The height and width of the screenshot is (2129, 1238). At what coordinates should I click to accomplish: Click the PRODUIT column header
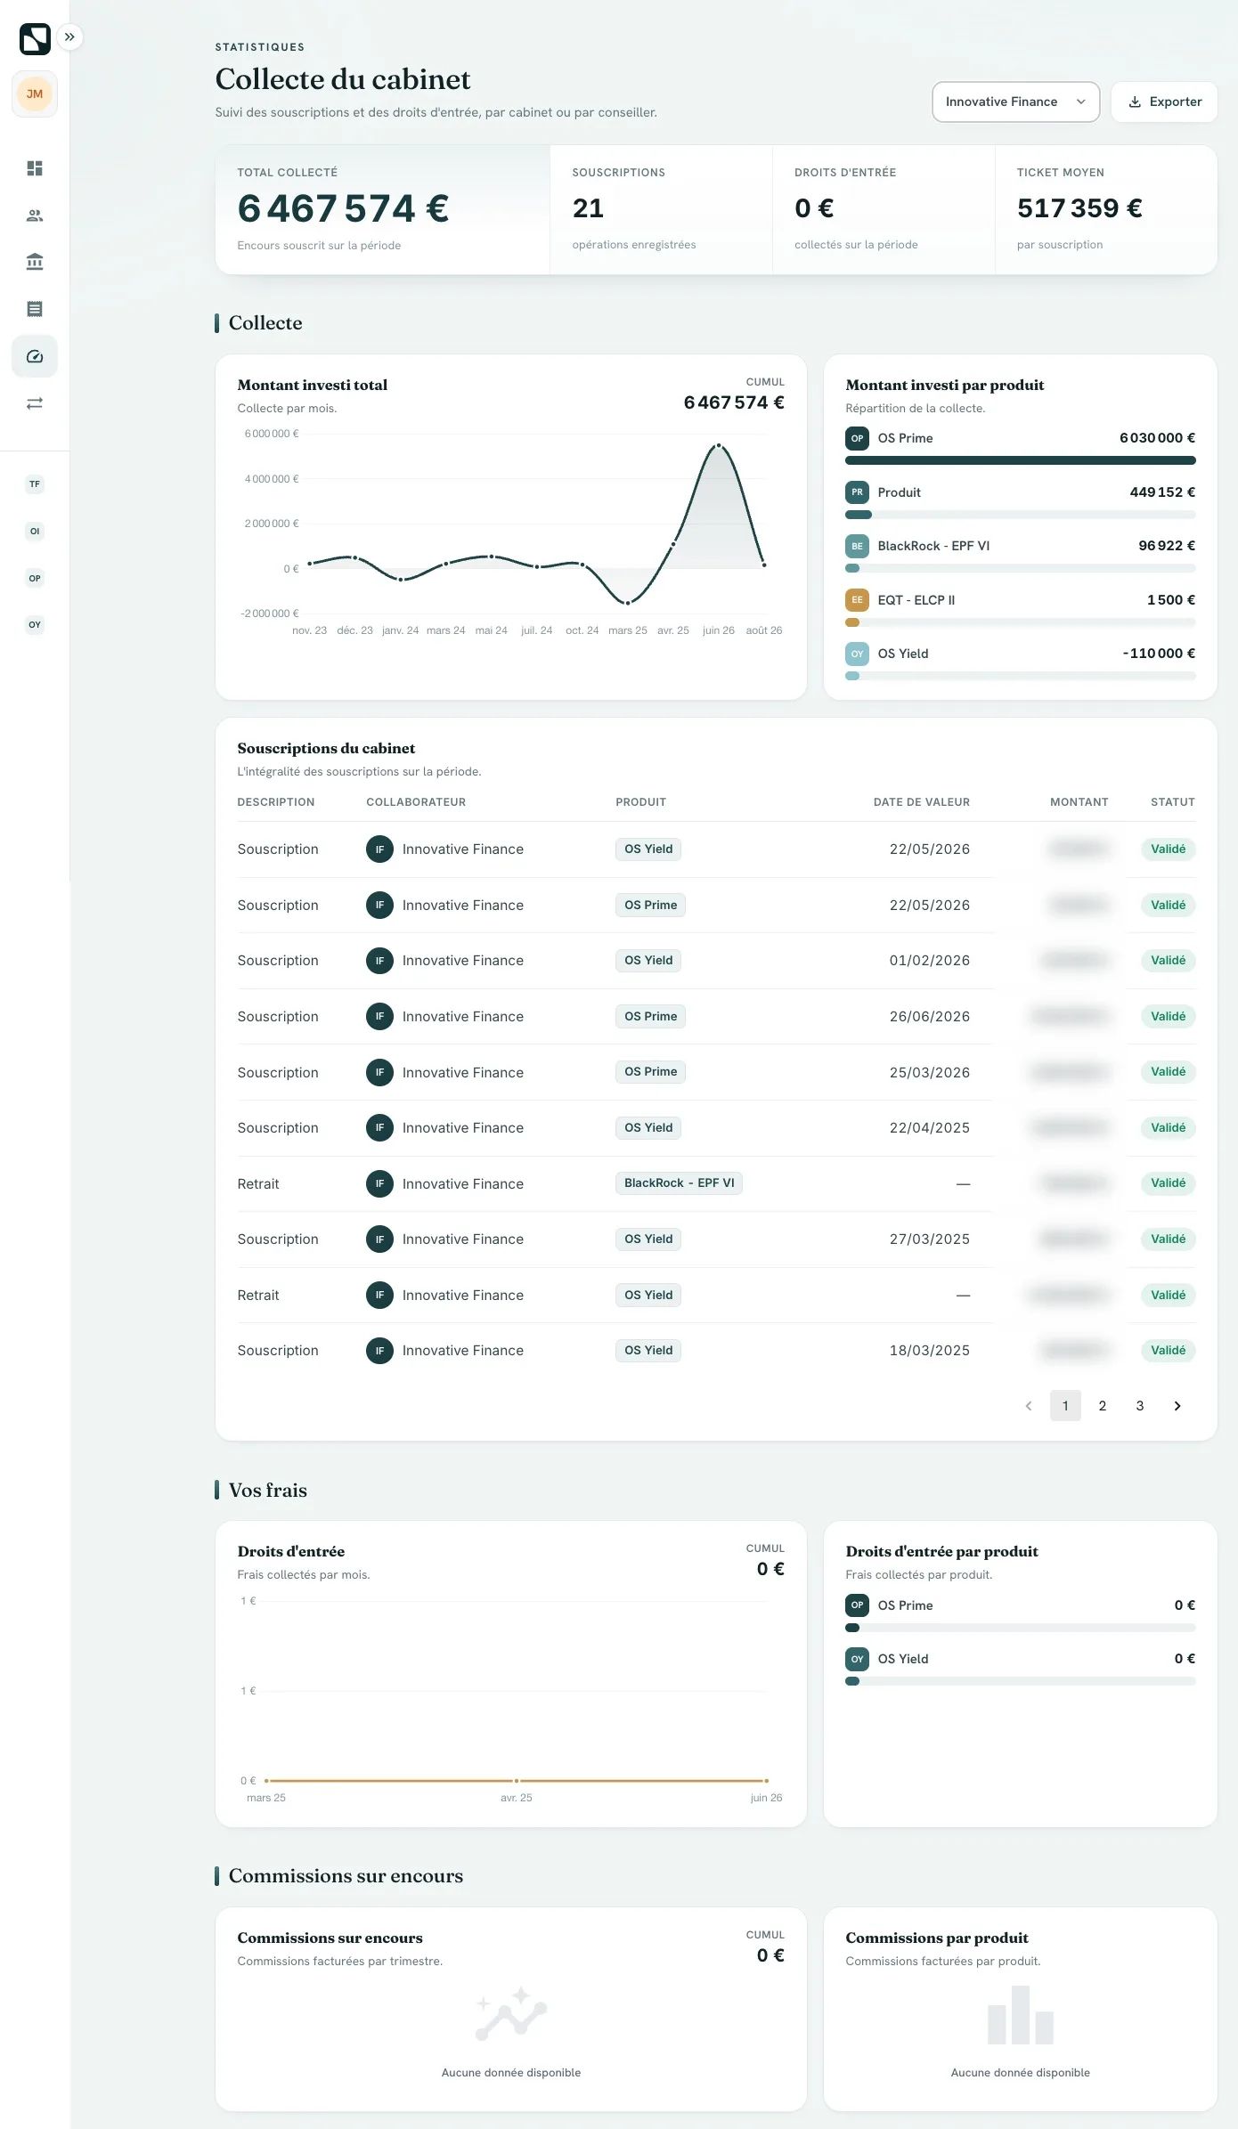click(x=640, y=802)
